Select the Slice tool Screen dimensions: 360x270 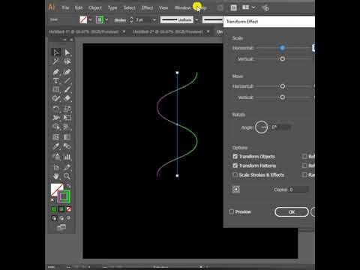pos(67,167)
